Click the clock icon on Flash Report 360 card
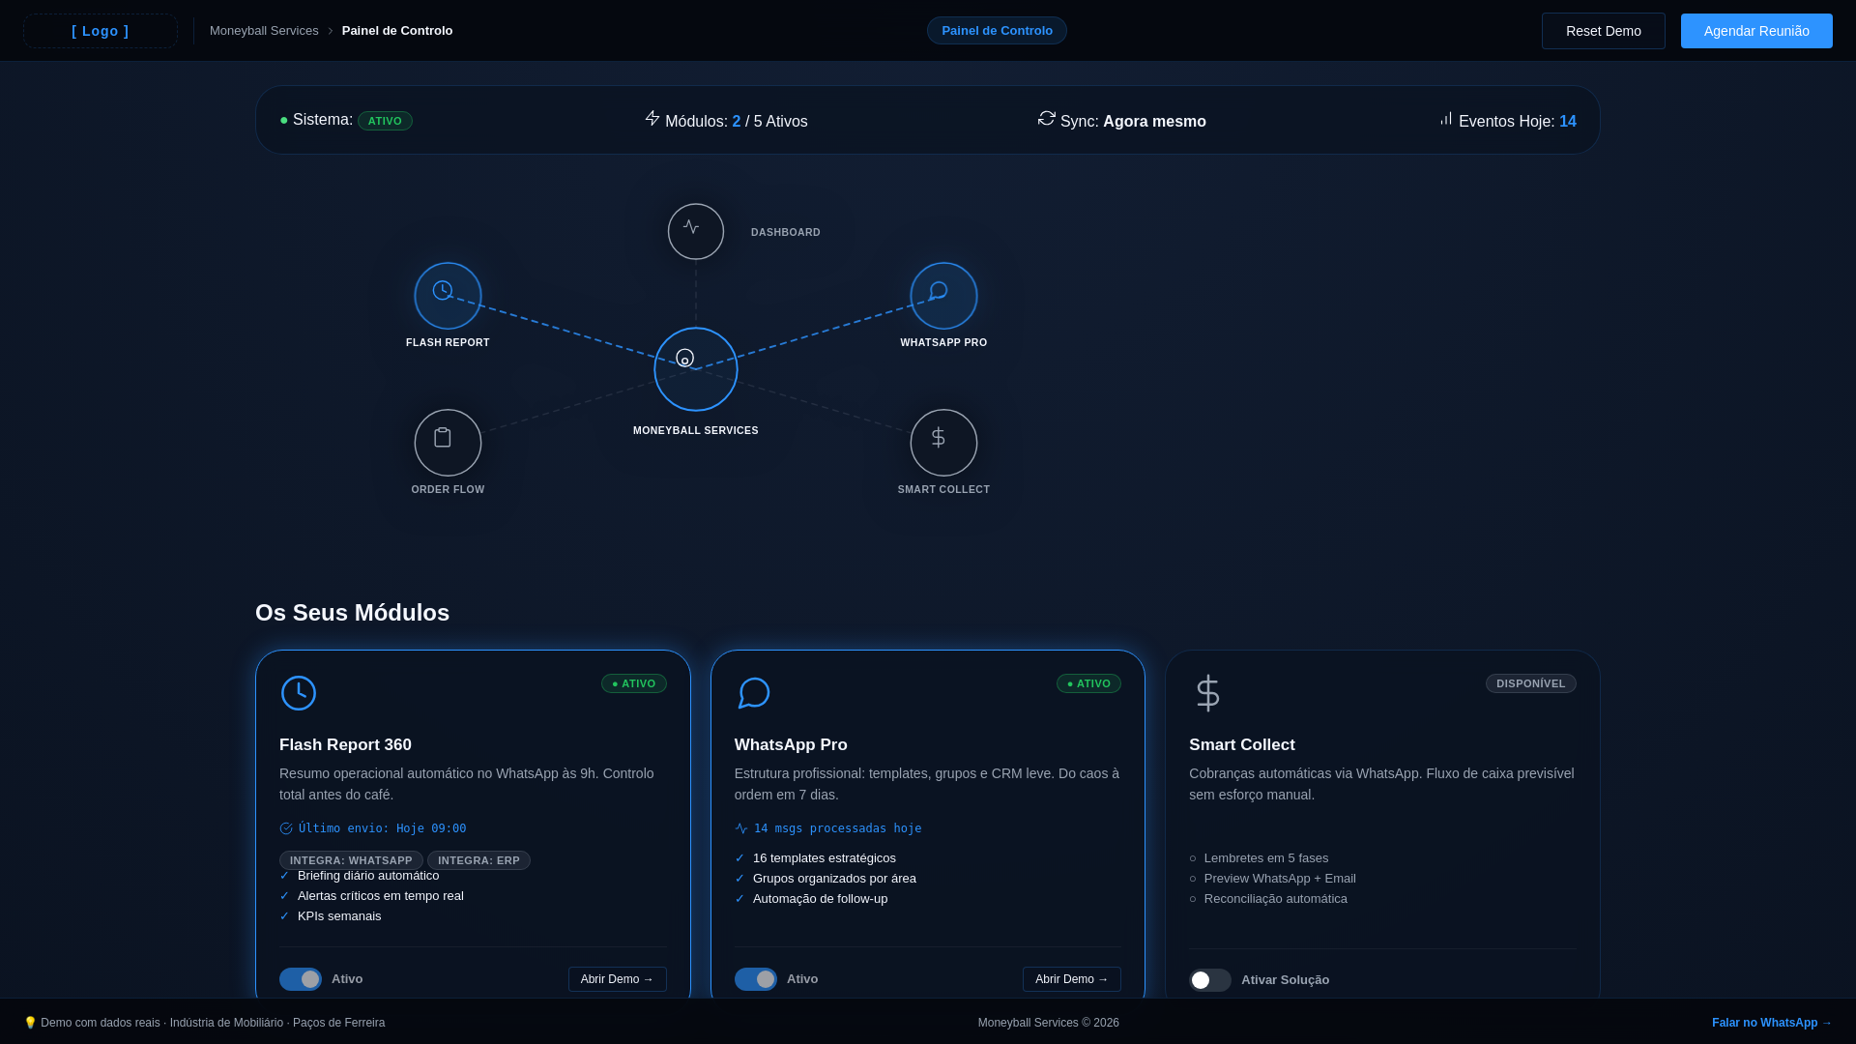1856x1044 pixels. (299, 693)
